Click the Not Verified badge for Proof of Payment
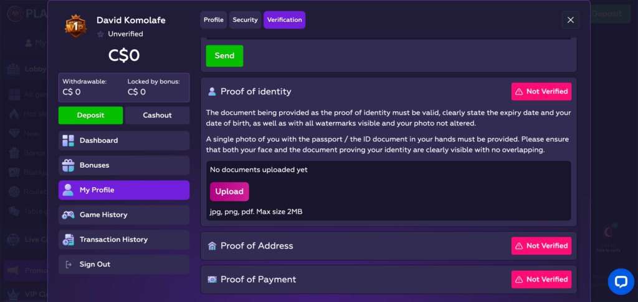Screen dimensions: 638x302 (541, 279)
